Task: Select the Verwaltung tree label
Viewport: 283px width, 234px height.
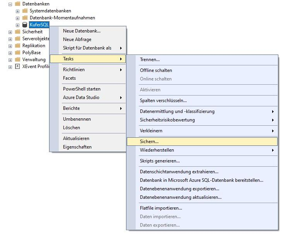Action: click(34, 60)
